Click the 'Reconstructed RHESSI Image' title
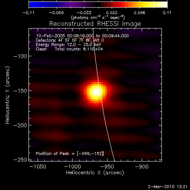Viewport: 190px width, 190px height. click(x=95, y=24)
